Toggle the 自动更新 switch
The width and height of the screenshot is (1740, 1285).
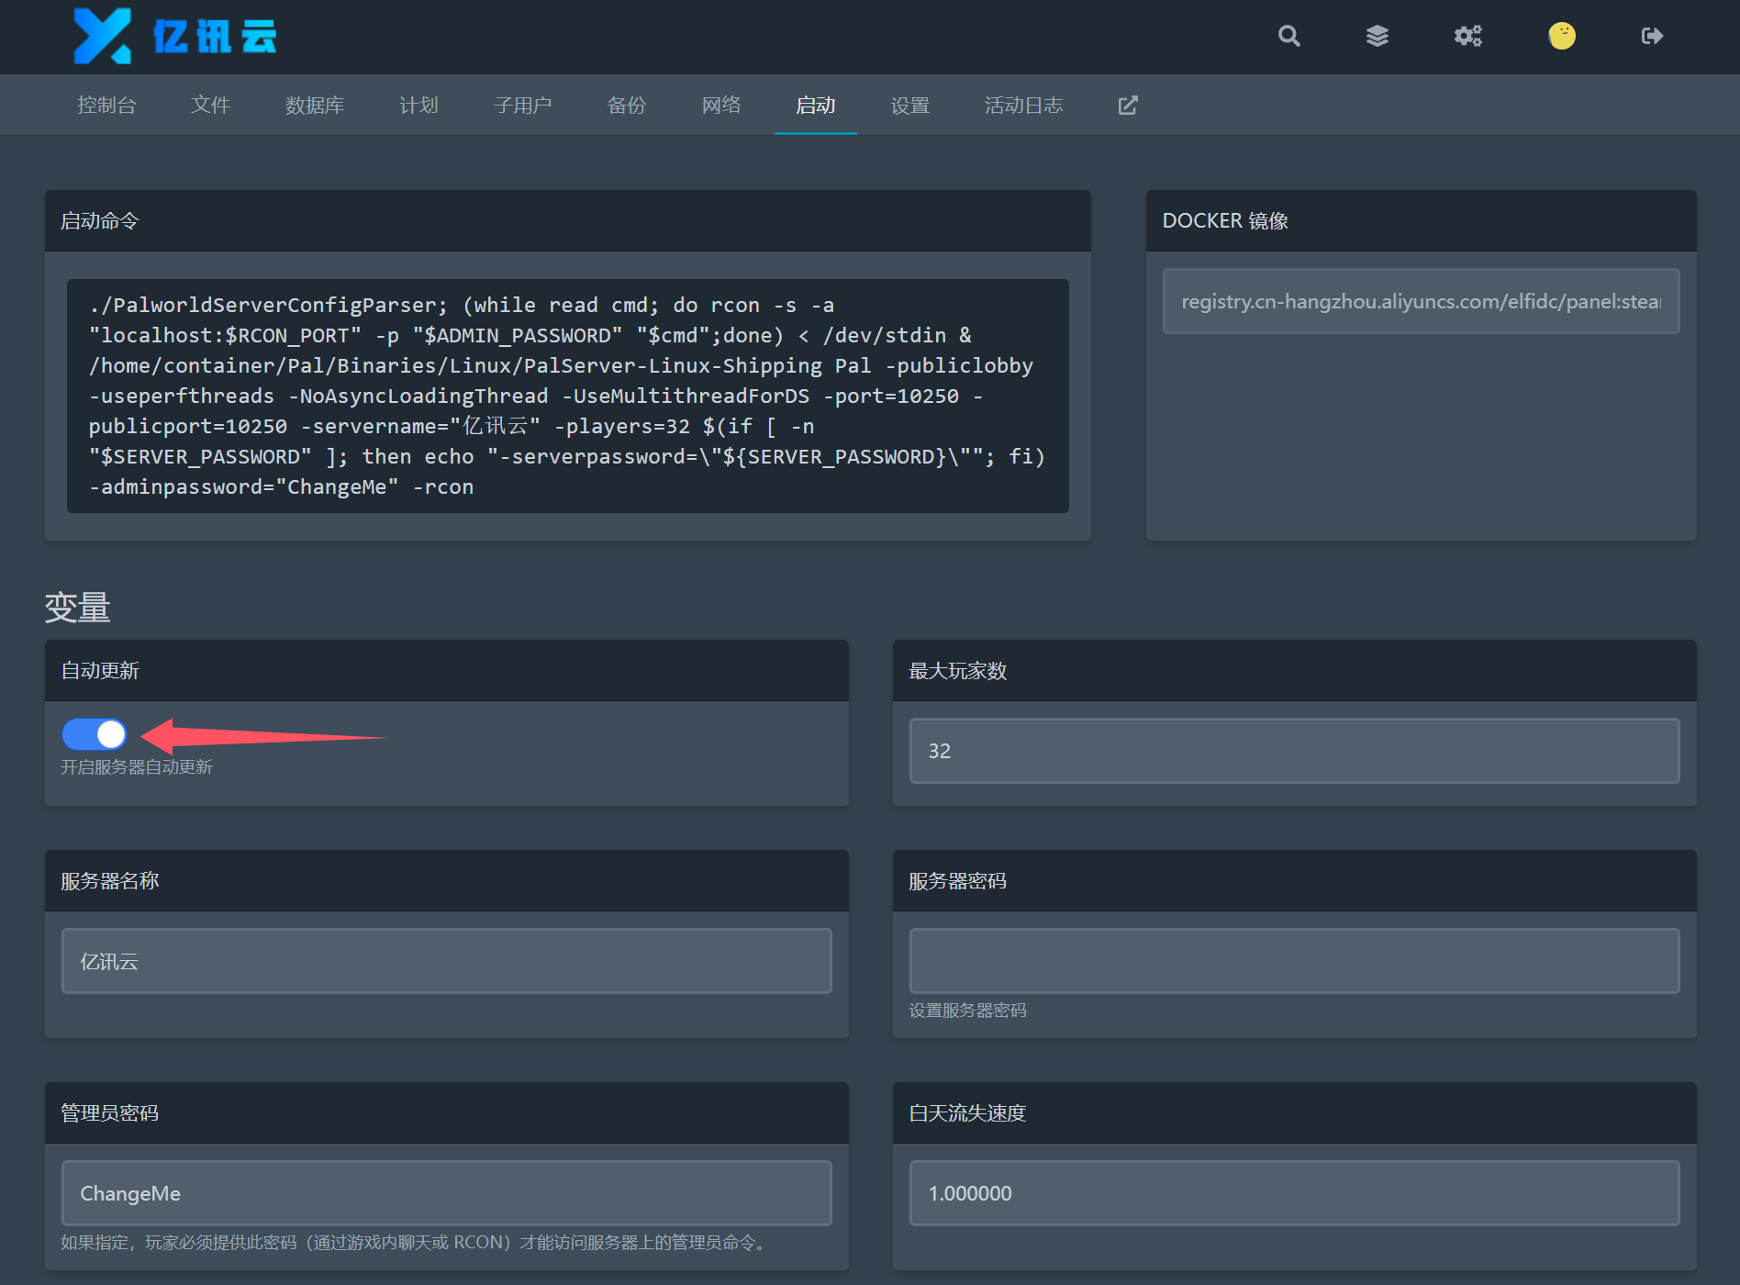95,734
